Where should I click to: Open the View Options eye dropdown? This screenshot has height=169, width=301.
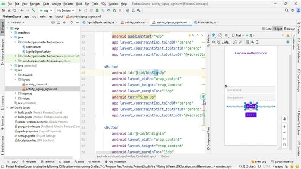coord(214,42)
